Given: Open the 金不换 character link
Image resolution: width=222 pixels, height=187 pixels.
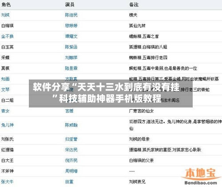Looking at the screenshot, I should pyautogui.click(x=8, y=36).
